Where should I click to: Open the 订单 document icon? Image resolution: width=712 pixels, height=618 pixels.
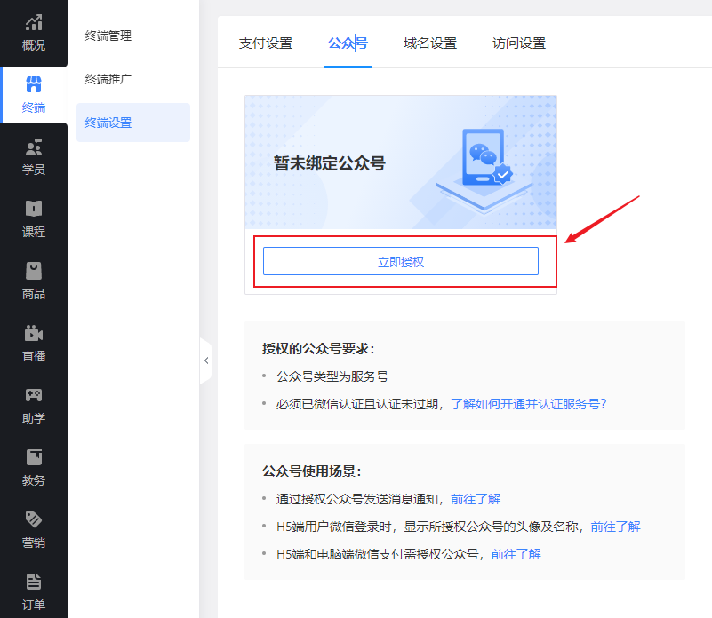(x=34, y=582)
